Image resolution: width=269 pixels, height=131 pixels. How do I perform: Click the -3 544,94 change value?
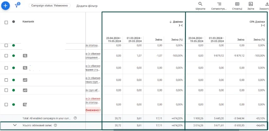click(238, 118)
